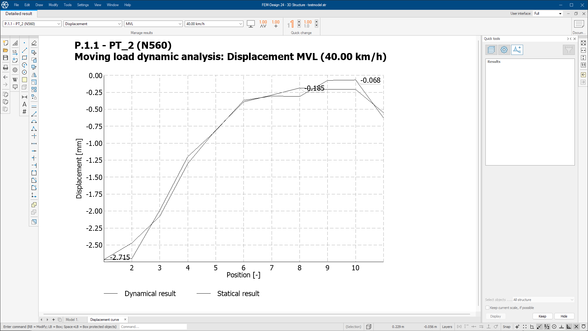Click the dimension line tool icon

coord(24,97)
